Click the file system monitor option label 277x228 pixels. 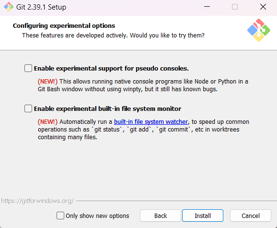point(107,109)
